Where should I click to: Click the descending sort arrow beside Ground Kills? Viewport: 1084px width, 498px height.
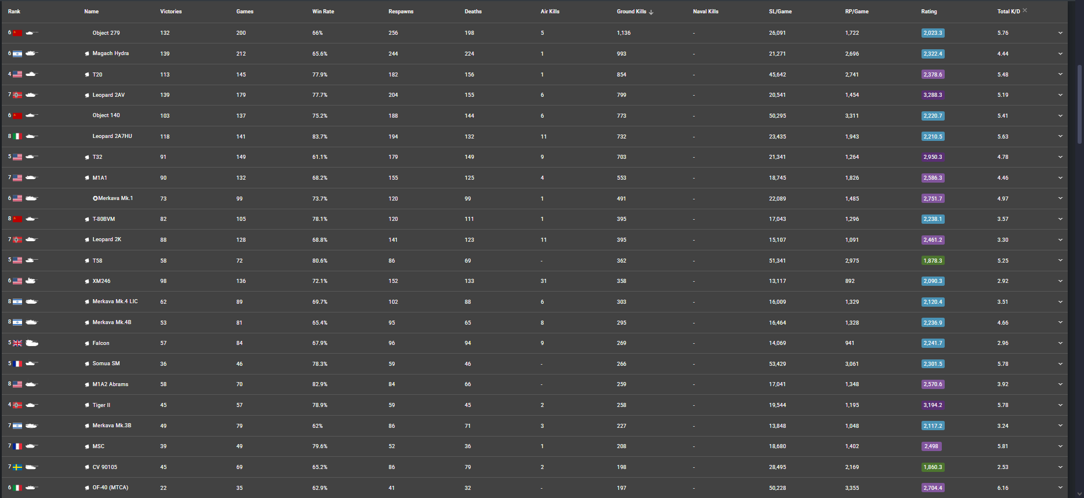tap(651, 12)
